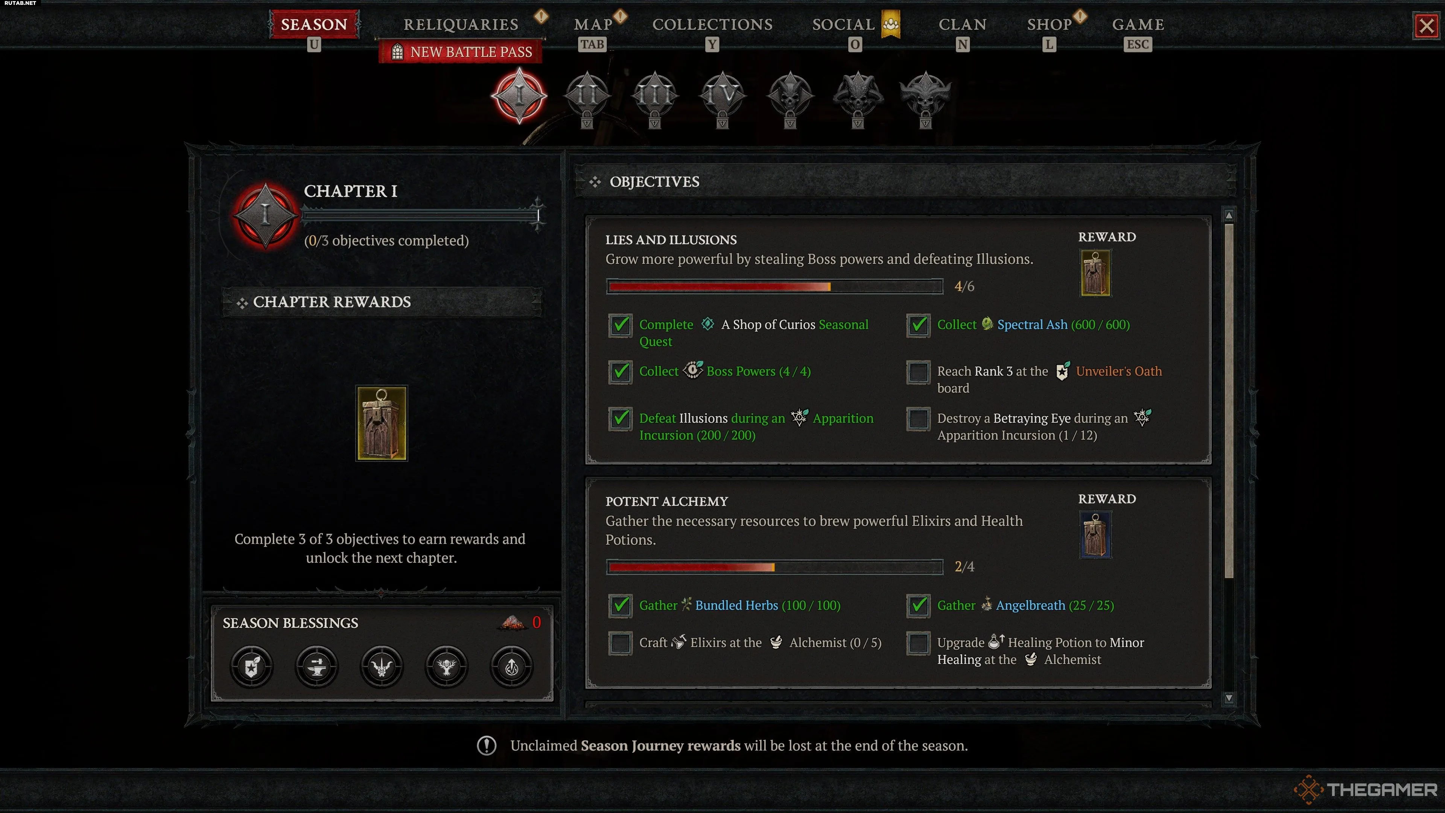The width and height of the screenshot is (1445, 813).
Task: Toggle the Destroy a Betraying Eye checkbox
Action: [918, 419]
